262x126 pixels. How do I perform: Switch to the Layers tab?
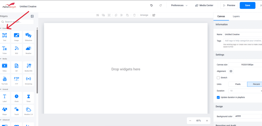pyautogui.click(x=236, y=16)
